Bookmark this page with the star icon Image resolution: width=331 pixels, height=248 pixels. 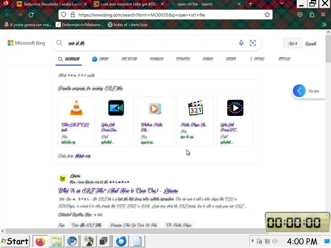267,15
